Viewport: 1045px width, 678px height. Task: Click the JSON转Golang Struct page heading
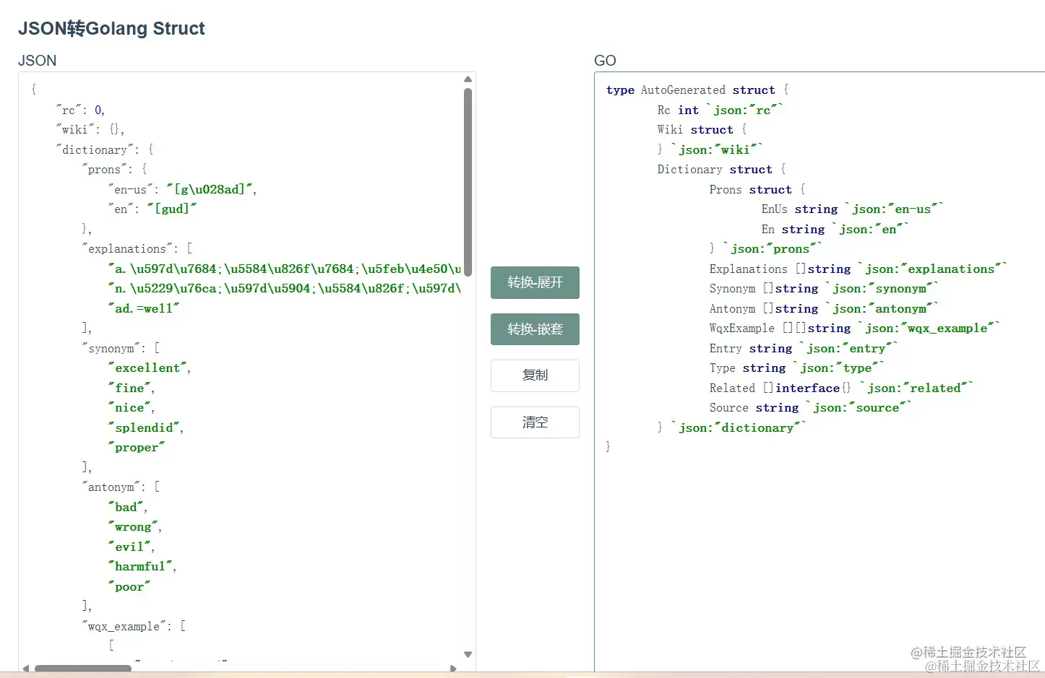[x=111, y=29]
